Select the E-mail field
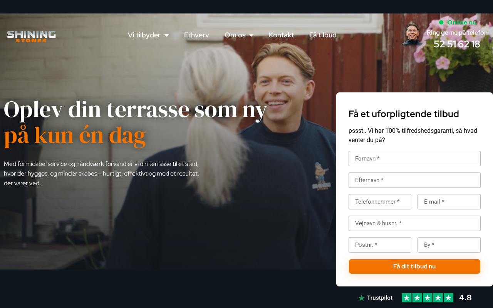Viewport: 493px width, 308px height. pyautogui.click(x=449, y=202)
